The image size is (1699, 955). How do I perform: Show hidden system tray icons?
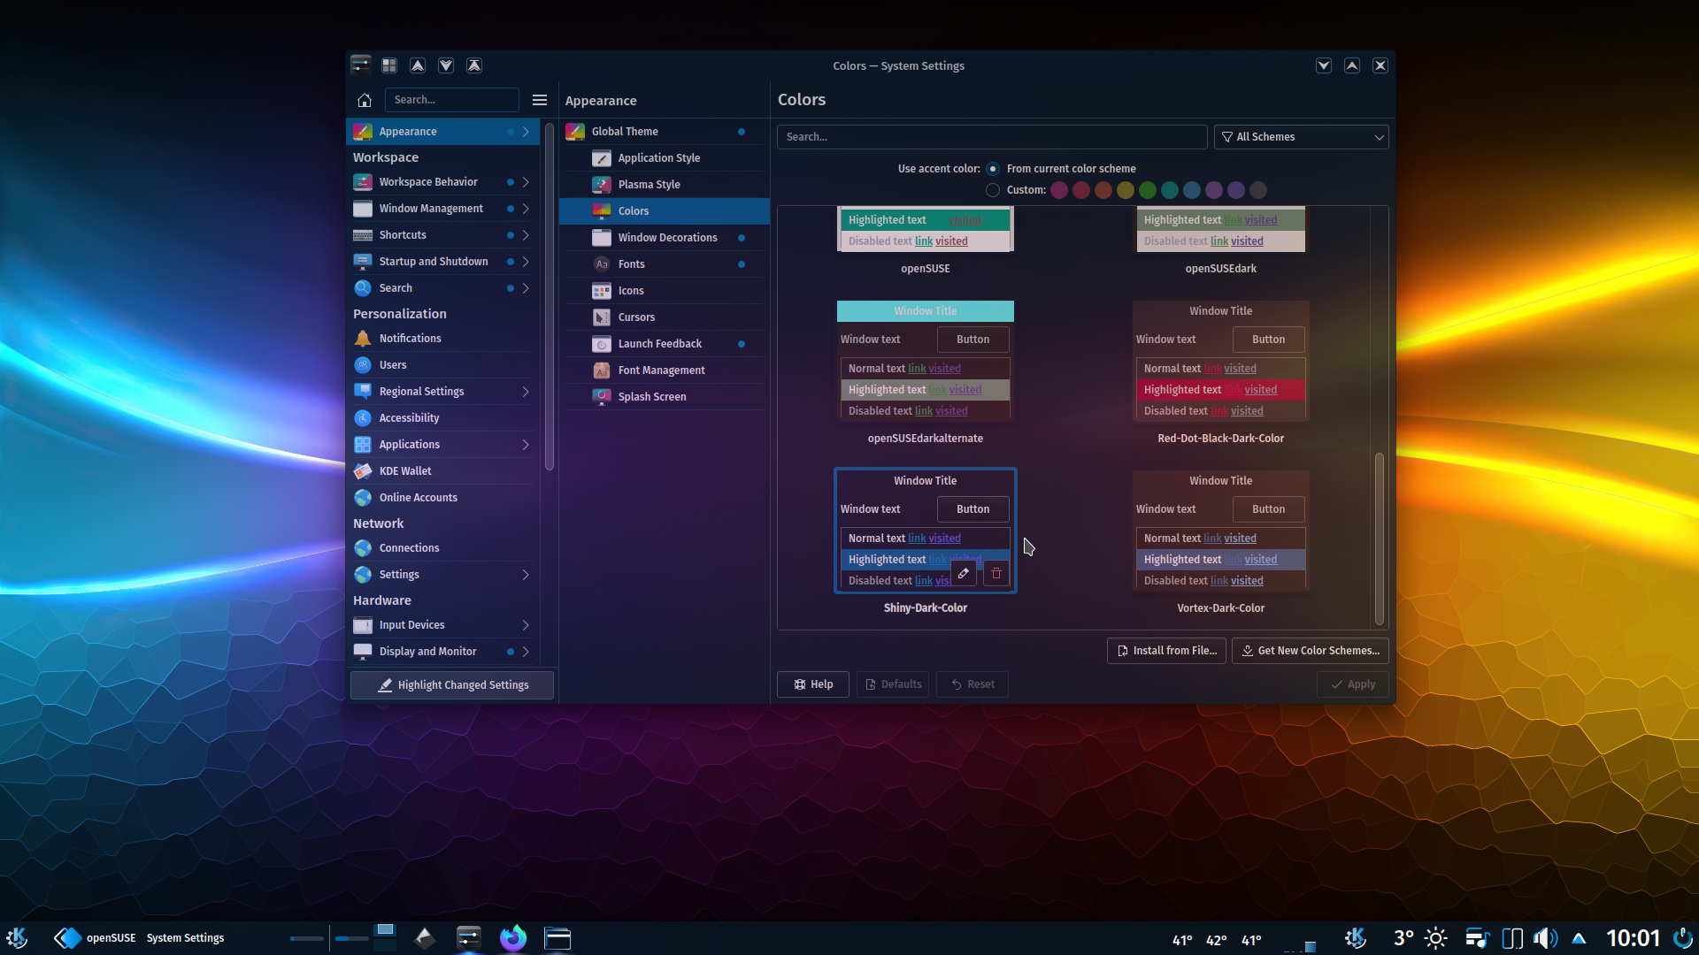(1579, 938)
